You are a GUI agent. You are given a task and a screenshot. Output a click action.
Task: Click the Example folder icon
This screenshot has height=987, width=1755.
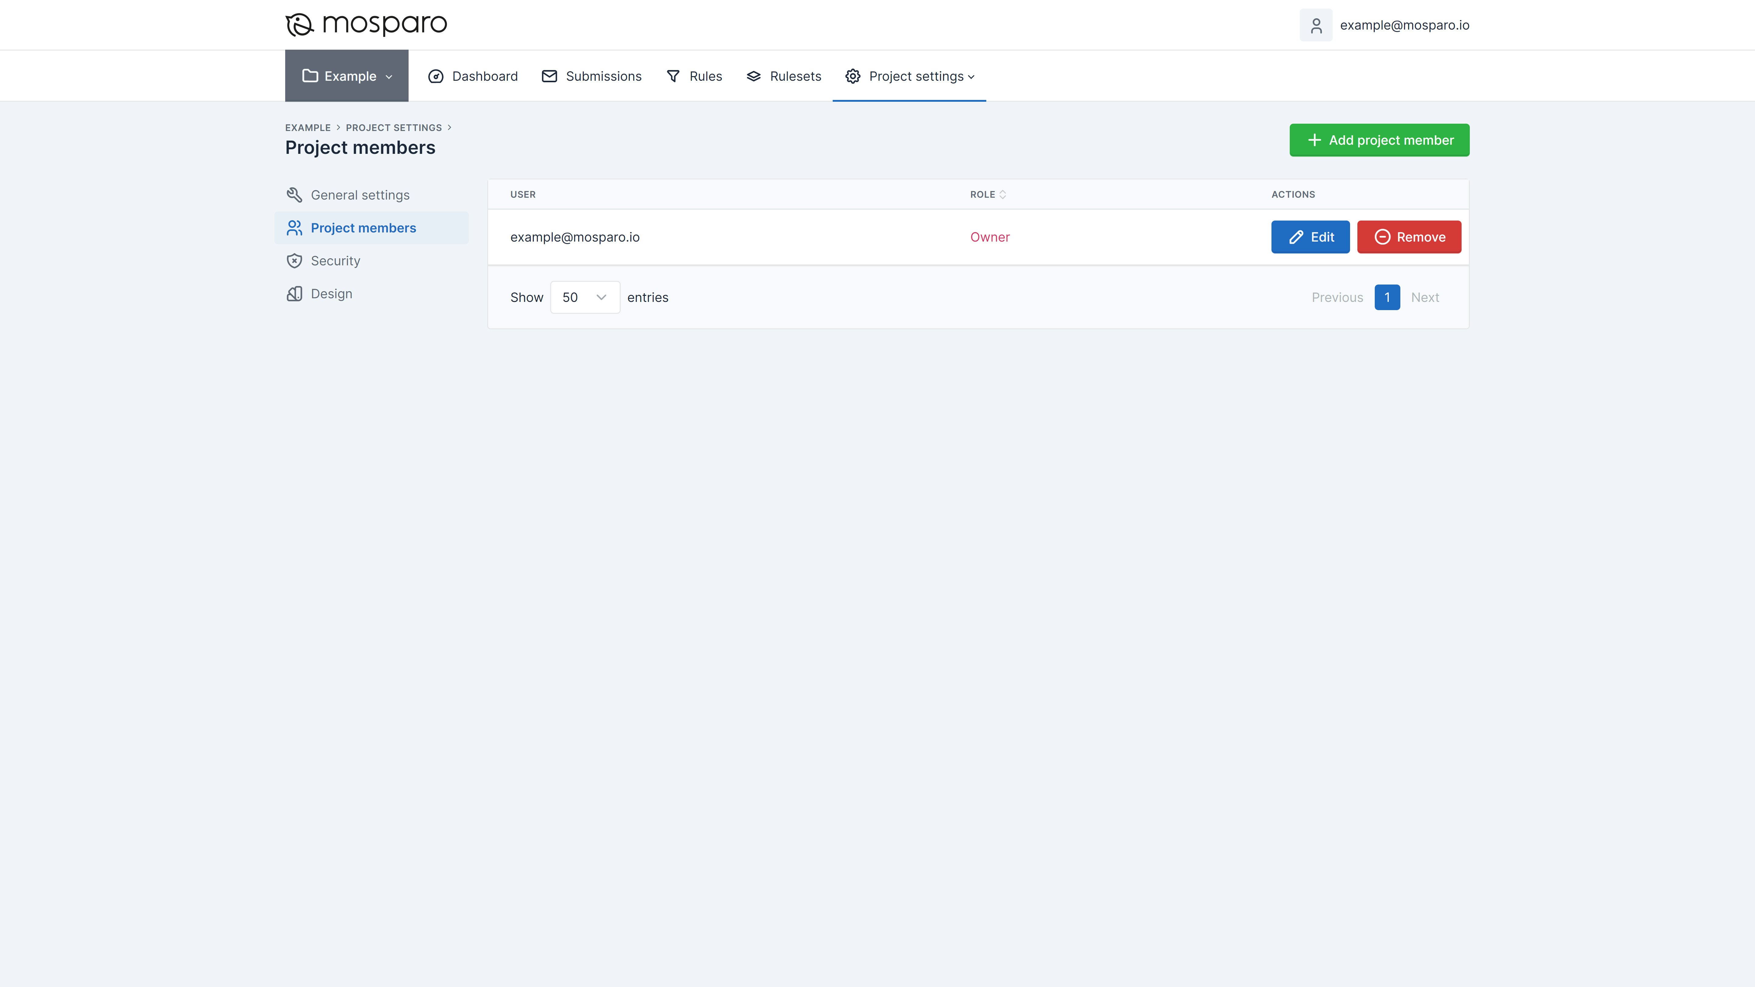coord(310,76)
